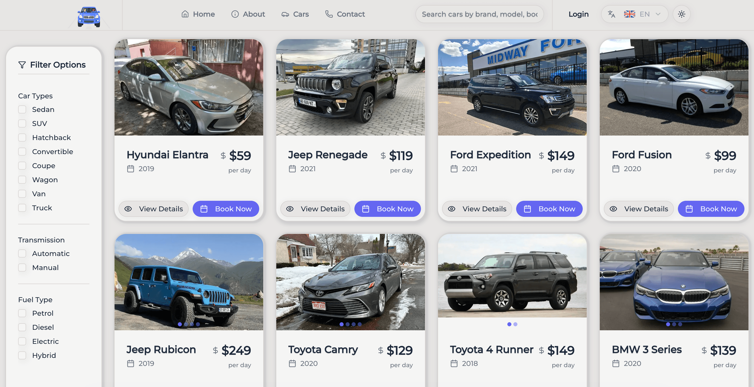Expand the EN language dropdown chevron
754x387 pixels.
click(658, 14)
